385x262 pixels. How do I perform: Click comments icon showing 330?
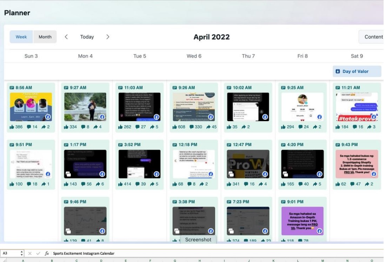[x=192, y=127]
